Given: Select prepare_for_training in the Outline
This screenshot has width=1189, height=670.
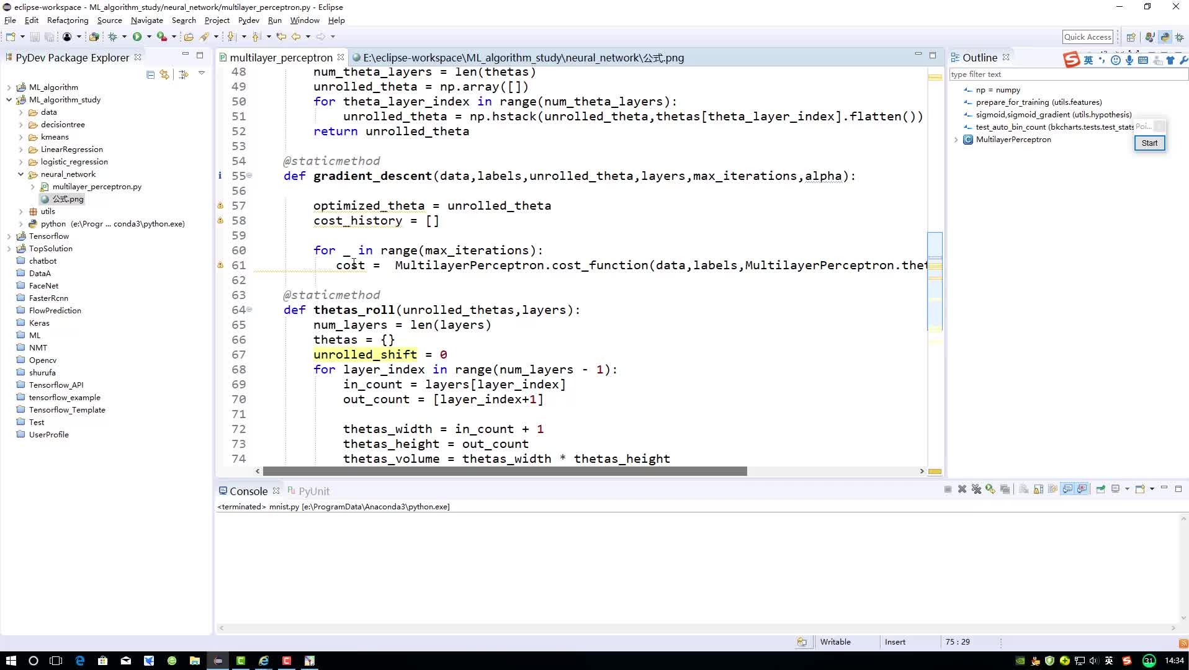Looking at the screenshot, I should coord(1039,102).
